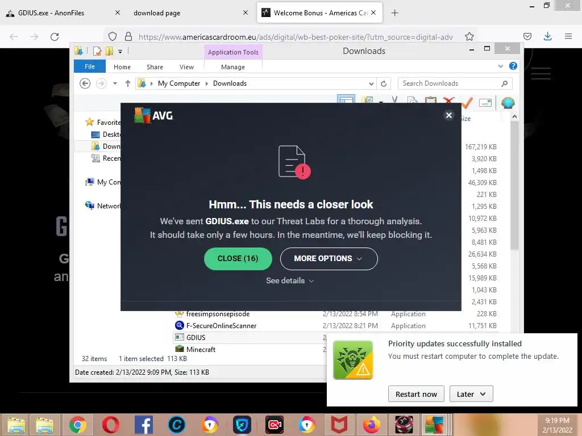582x436 pixels.
Task: Open the Manage ribbon tab
Action: tap(232, 67)
